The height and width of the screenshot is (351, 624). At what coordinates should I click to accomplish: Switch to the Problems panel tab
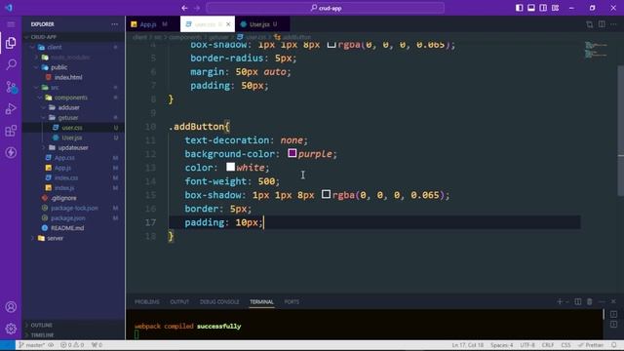tap(147, 301)
